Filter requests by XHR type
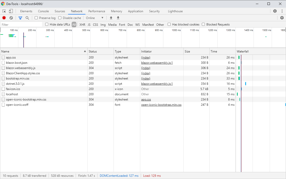The height and width of the screenshot is (179, 286). tap(82, 24)
